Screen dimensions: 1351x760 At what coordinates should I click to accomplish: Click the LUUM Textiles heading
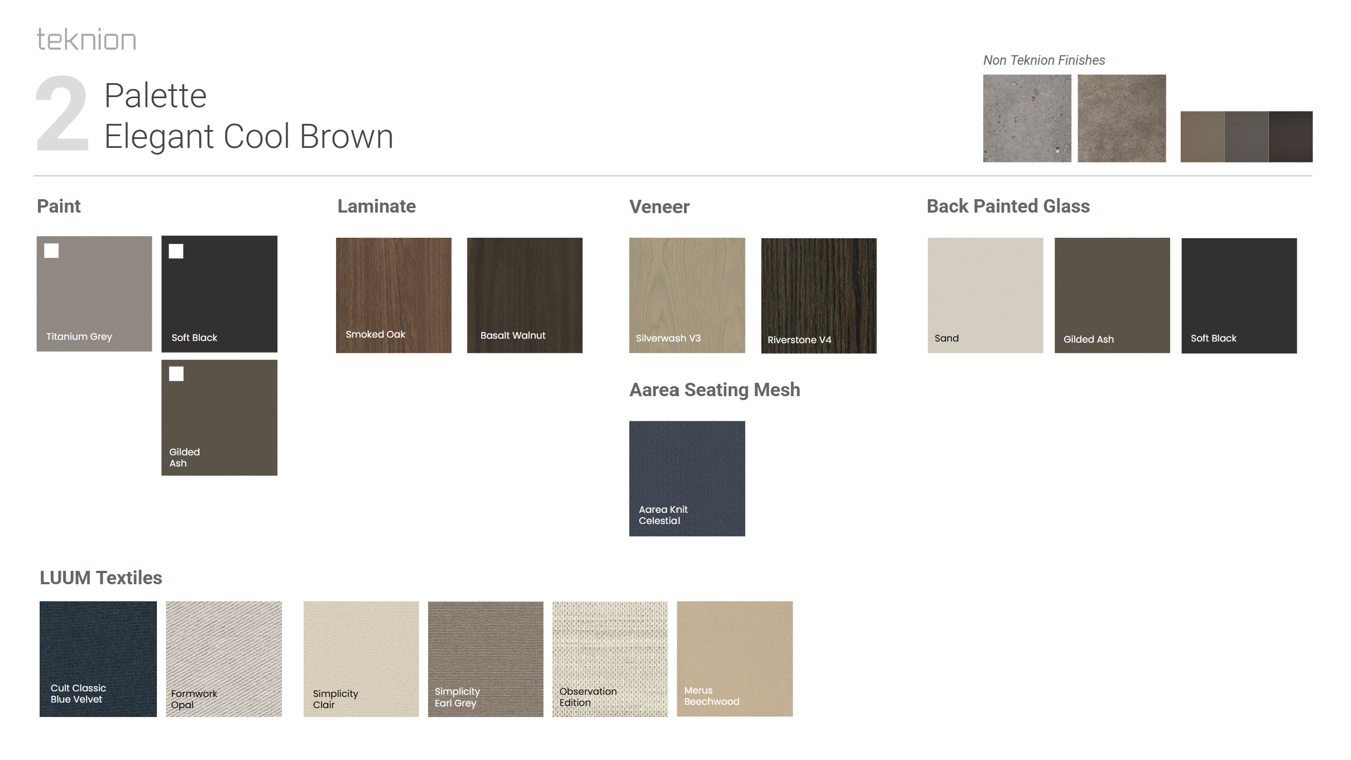pos(101,578)
